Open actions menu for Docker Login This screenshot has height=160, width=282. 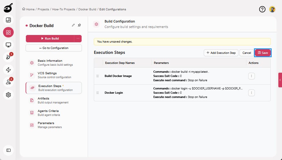coord(252,93)
